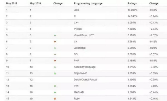Image resolution: width=167 pixels, height=101 pixels.
Task: Click the double up arrow beside Perl
Action: (55, 86)
